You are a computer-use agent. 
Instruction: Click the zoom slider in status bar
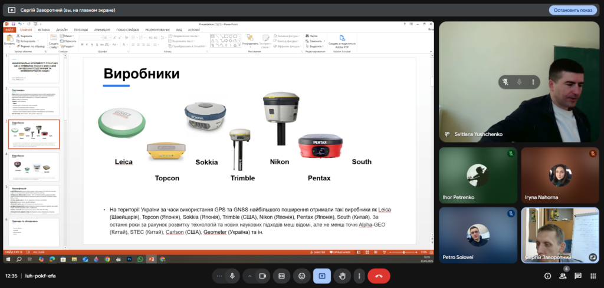(403, 252)
